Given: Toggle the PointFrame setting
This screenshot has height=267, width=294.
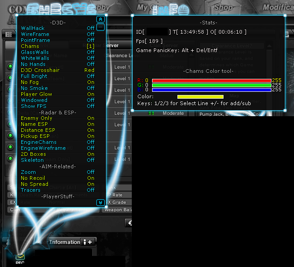Looking at the screenshot, I should point(58,40).
